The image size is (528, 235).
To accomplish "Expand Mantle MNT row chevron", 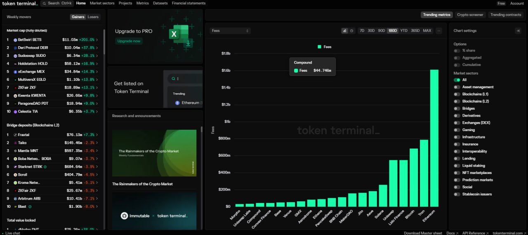I will 97,151.
